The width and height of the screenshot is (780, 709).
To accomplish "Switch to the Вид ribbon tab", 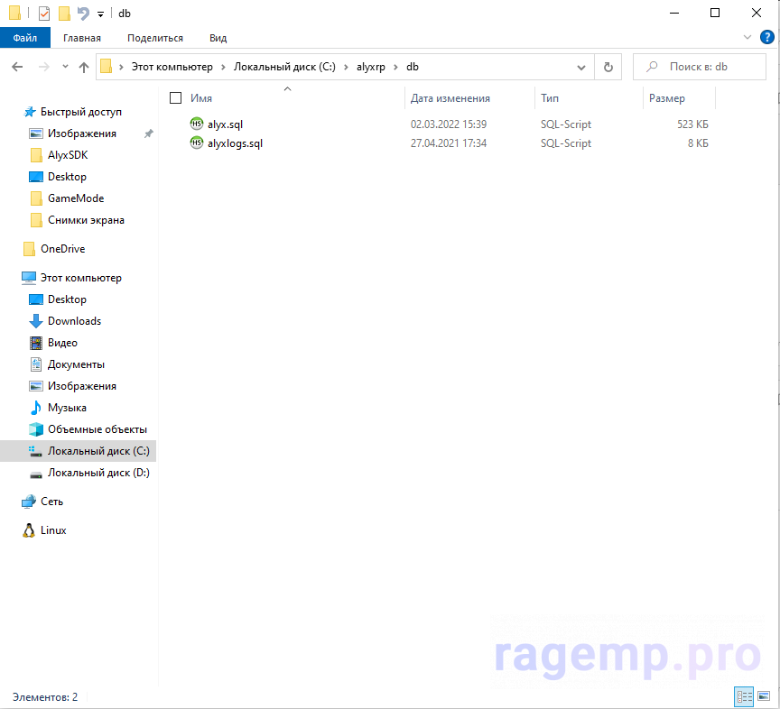I will pos(218,38).
